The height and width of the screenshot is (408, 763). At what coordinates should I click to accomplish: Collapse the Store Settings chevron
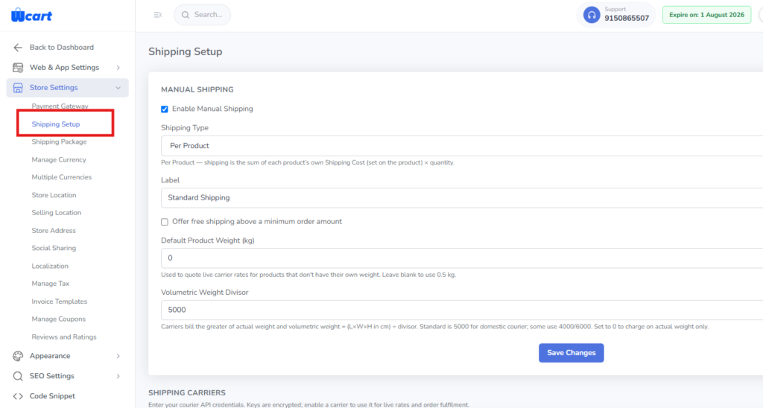tap(118, 88)
